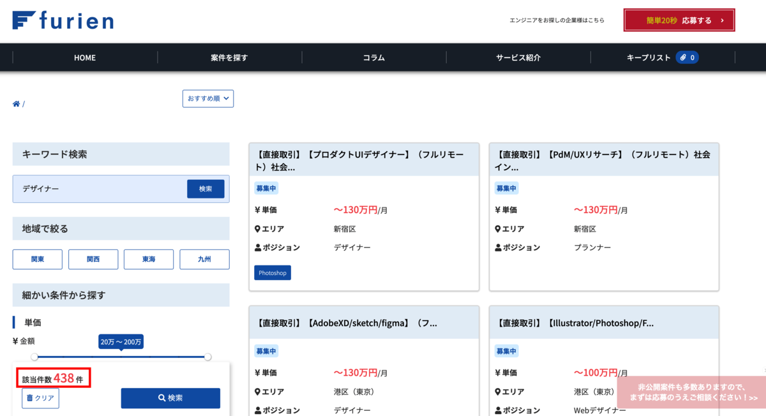Click the 20万〜200万 range tooltip
Screen dimensions: 766x416
point(121,342)
